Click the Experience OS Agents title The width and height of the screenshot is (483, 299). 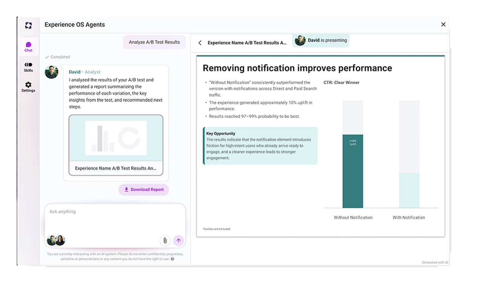pyautogui.click(x=75, y=25)
